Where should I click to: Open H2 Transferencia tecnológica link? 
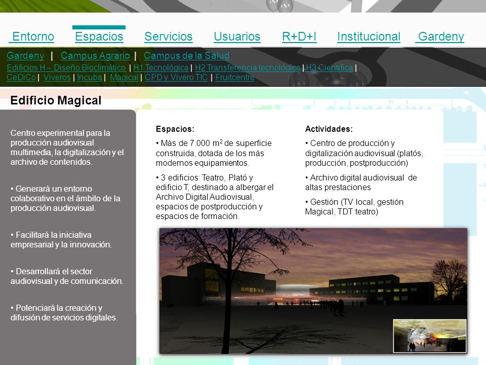(248, 67)
